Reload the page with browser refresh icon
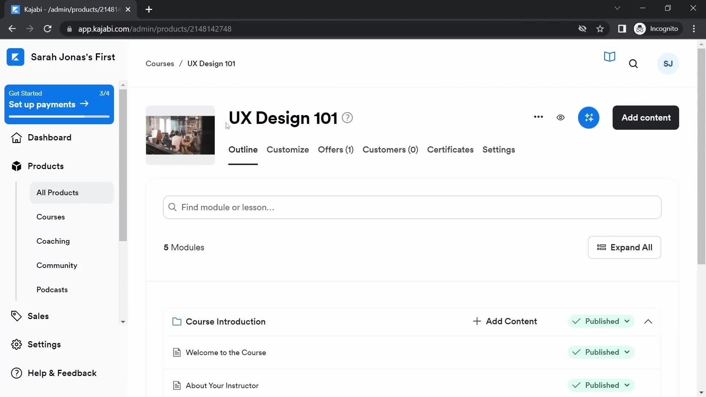The image size is (706, 397). click(x=47, y=29)
